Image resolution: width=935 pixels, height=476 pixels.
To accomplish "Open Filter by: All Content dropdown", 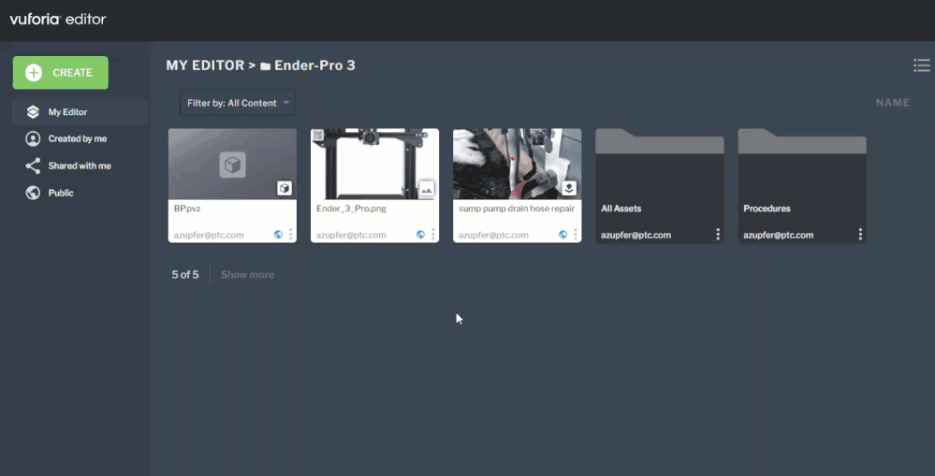I will click(238, 103).
